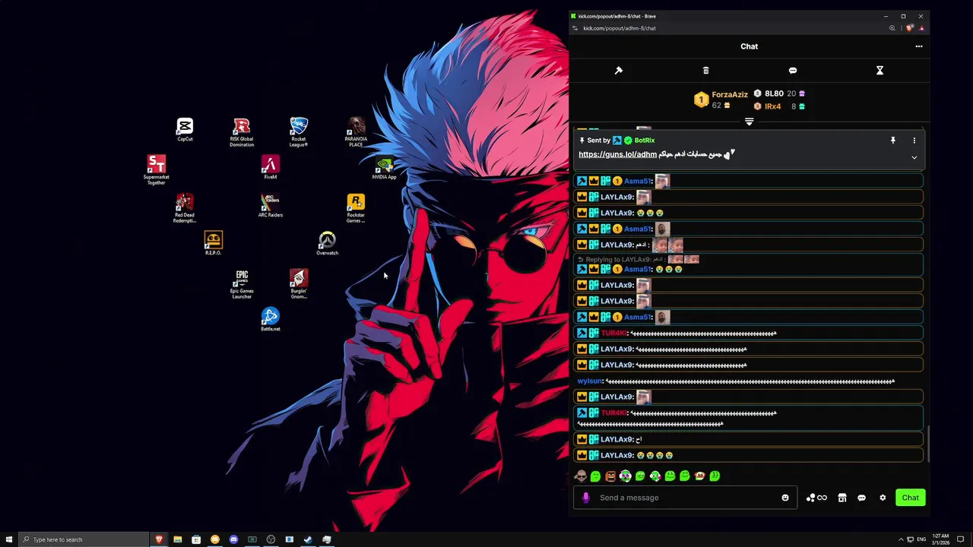This screenshot has height=547, width=973.
Task: Select R.E.P.O. desktop icon
Action: pos(213,244)
